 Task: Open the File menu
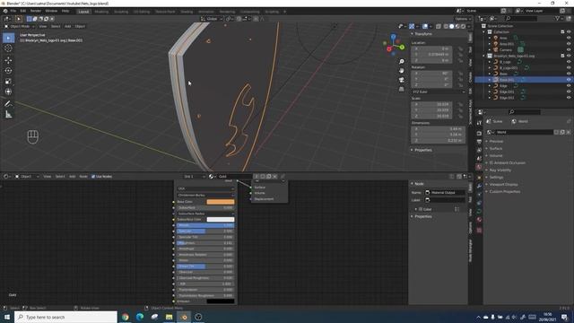pos(13,12)
